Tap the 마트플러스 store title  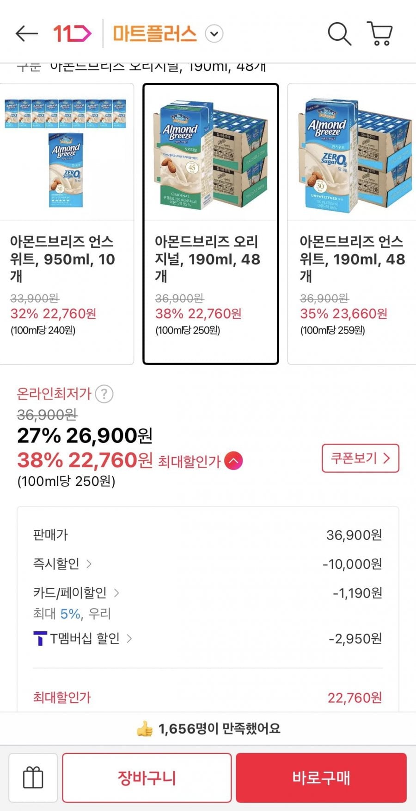pos(155,34)
